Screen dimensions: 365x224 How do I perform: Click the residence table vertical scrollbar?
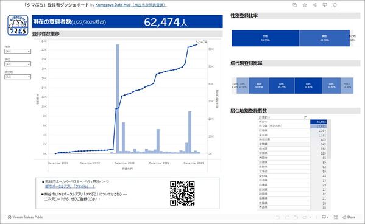pos(329,139)
